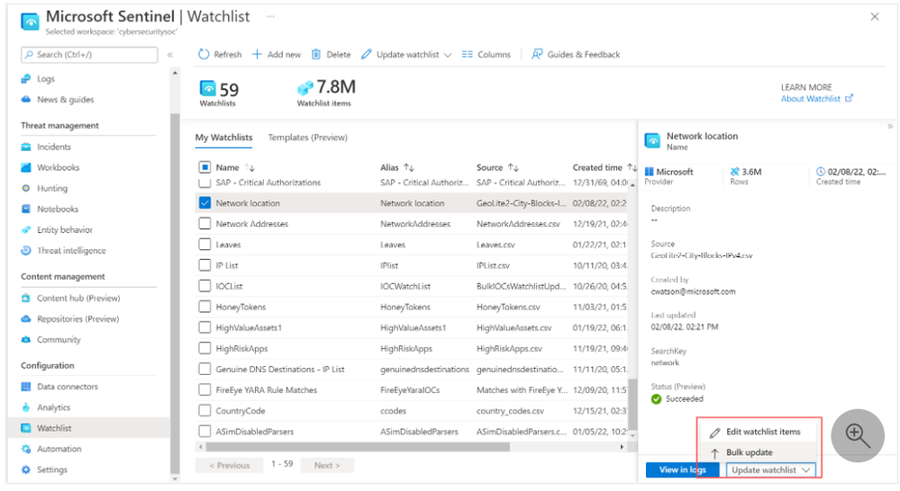This screenshot has width=900, height=491.
Task: Select the ASimDisabledParsers row name
Action: tap(254, 432)
